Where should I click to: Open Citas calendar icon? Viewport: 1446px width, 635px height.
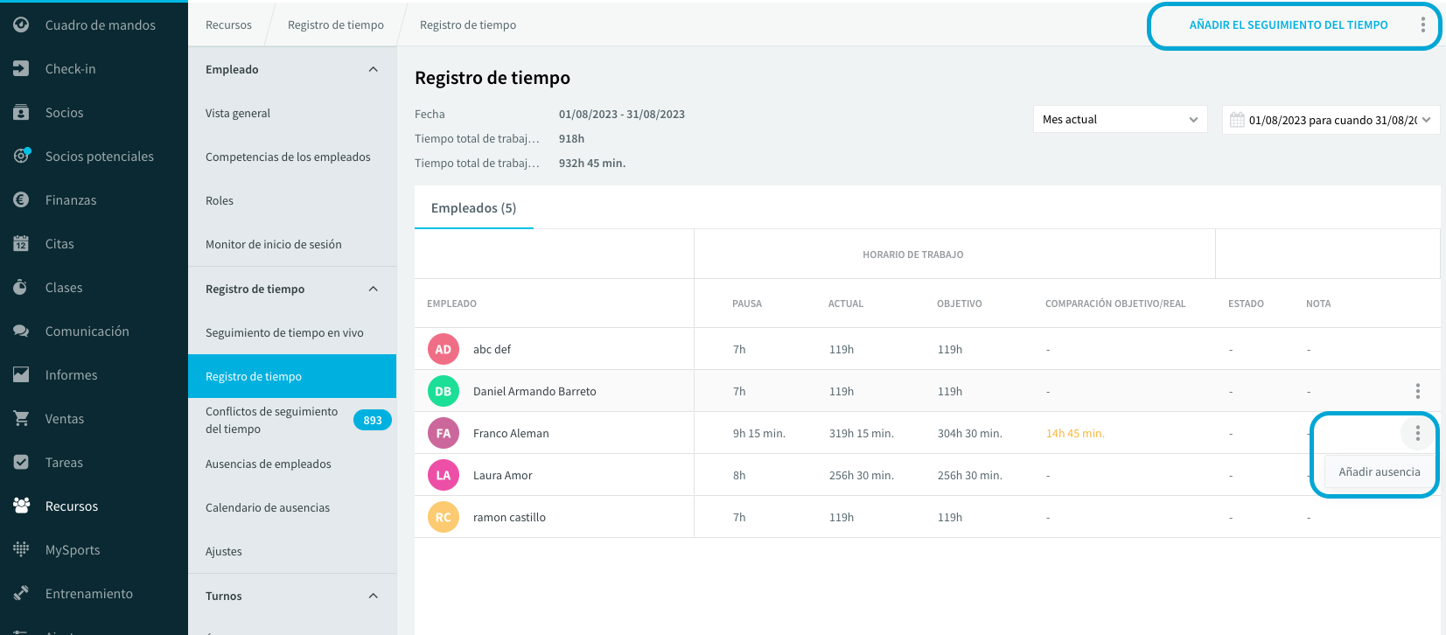[x=21, y=243]
